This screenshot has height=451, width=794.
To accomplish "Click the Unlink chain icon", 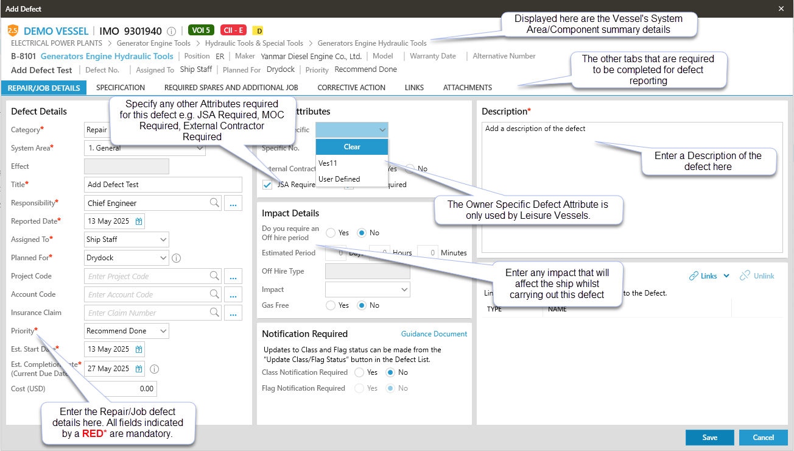I will coord(745,276).
